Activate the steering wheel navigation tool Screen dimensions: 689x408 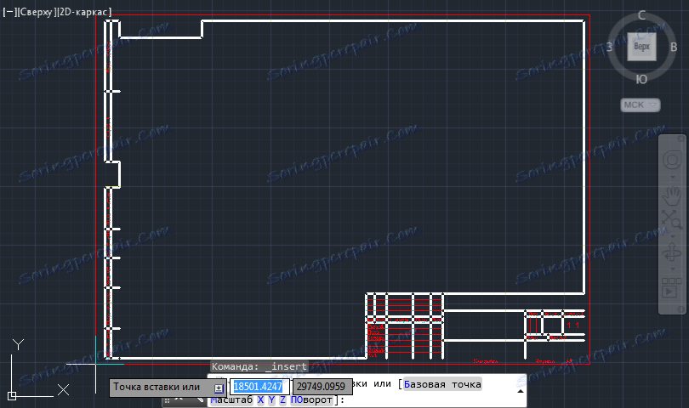pos(673,160)
